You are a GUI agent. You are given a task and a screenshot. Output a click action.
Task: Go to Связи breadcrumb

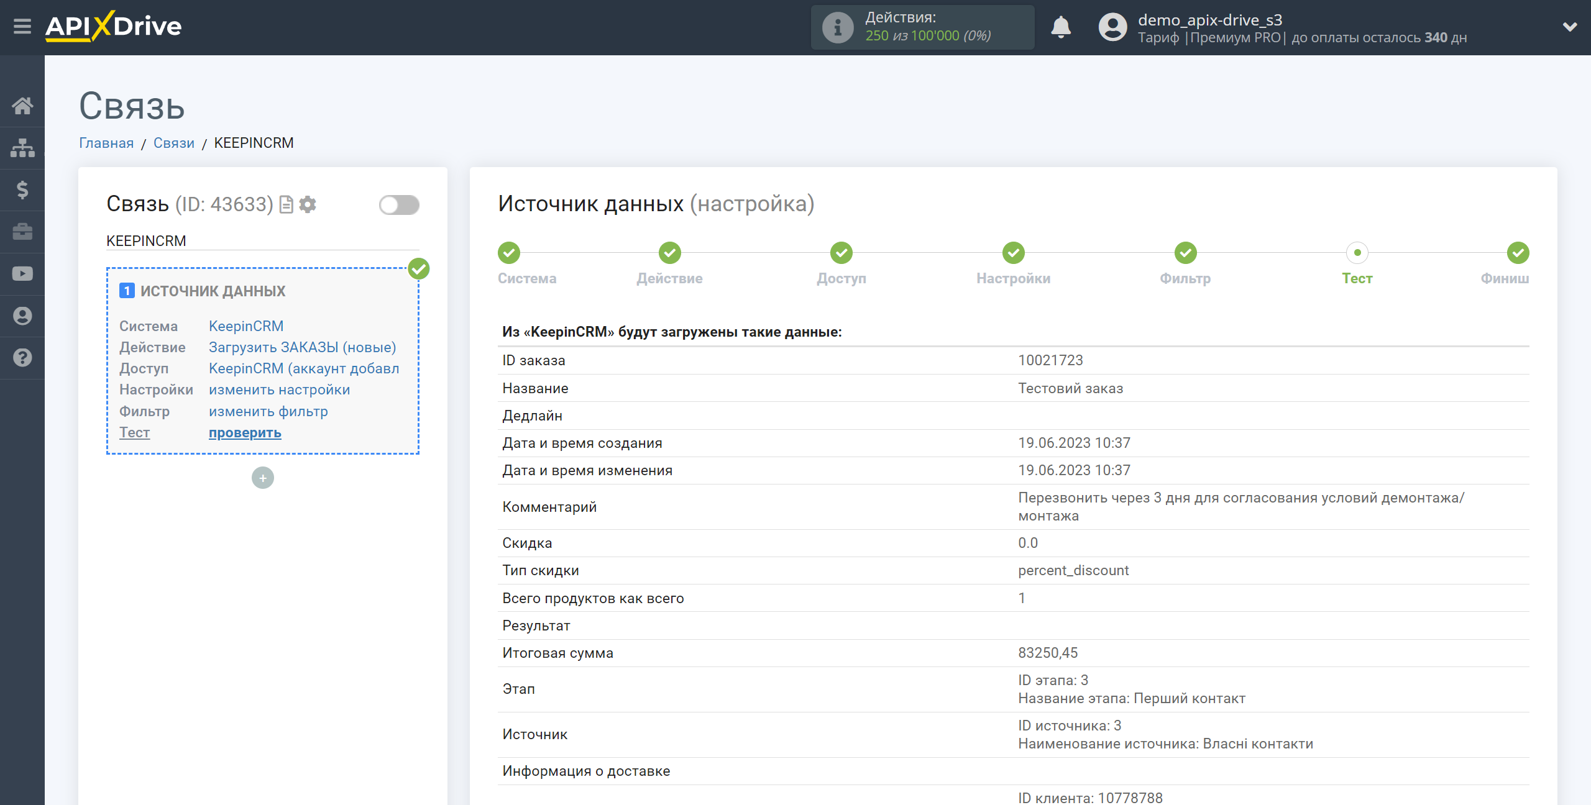[x=174, y=143]
